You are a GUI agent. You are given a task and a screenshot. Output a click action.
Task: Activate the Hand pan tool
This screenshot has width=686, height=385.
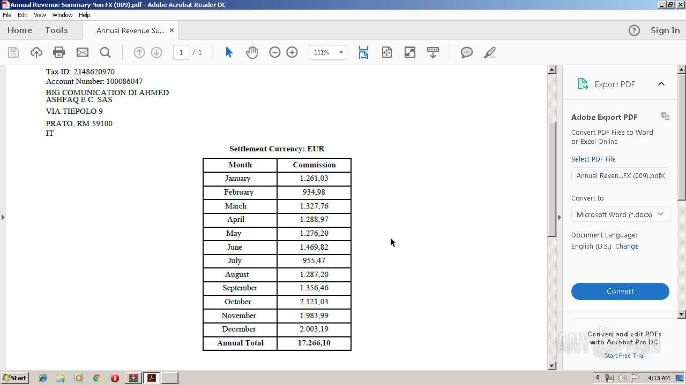(x=252, y=52)
